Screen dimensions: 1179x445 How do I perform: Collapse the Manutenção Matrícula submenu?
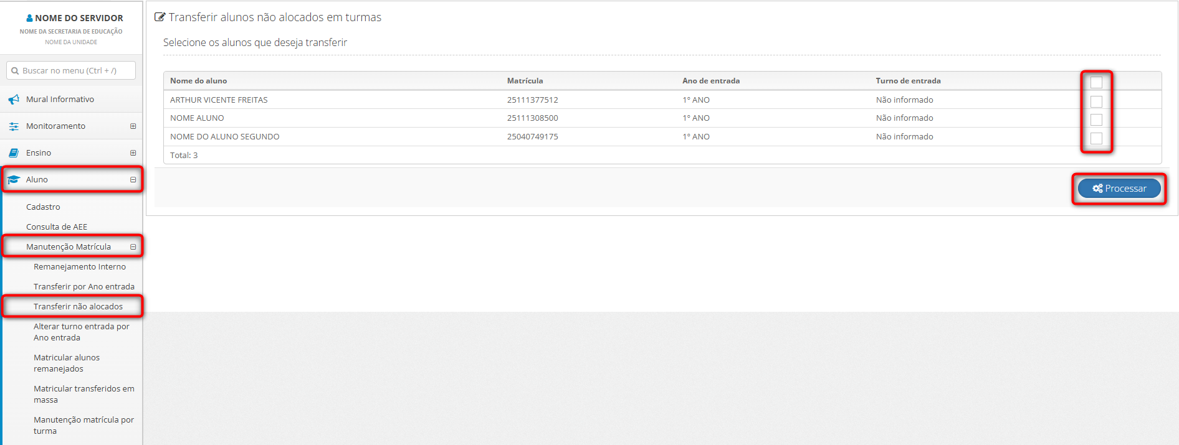[x=133, y=247]
